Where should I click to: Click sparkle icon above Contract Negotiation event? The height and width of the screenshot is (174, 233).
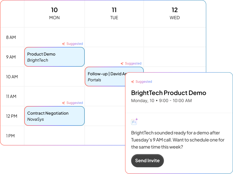[x=64, y=103]
